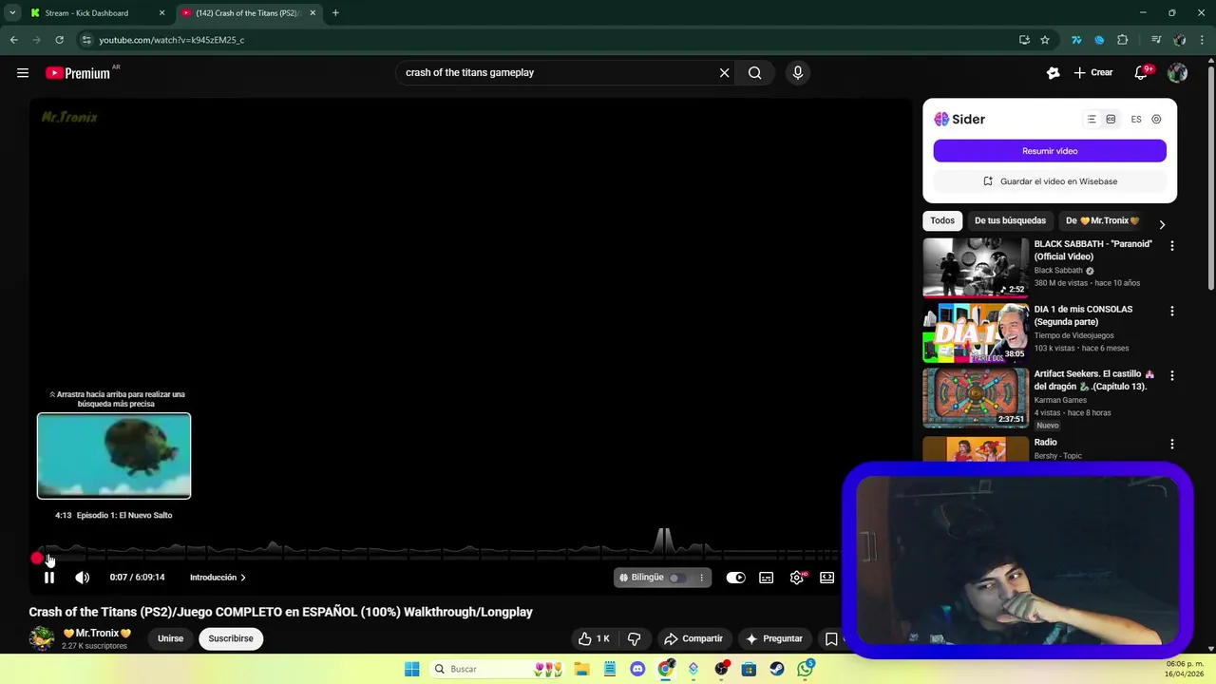1216x684 pixels.
Task: Open the YouTube notifications bell
Action: click(1142, 72)
